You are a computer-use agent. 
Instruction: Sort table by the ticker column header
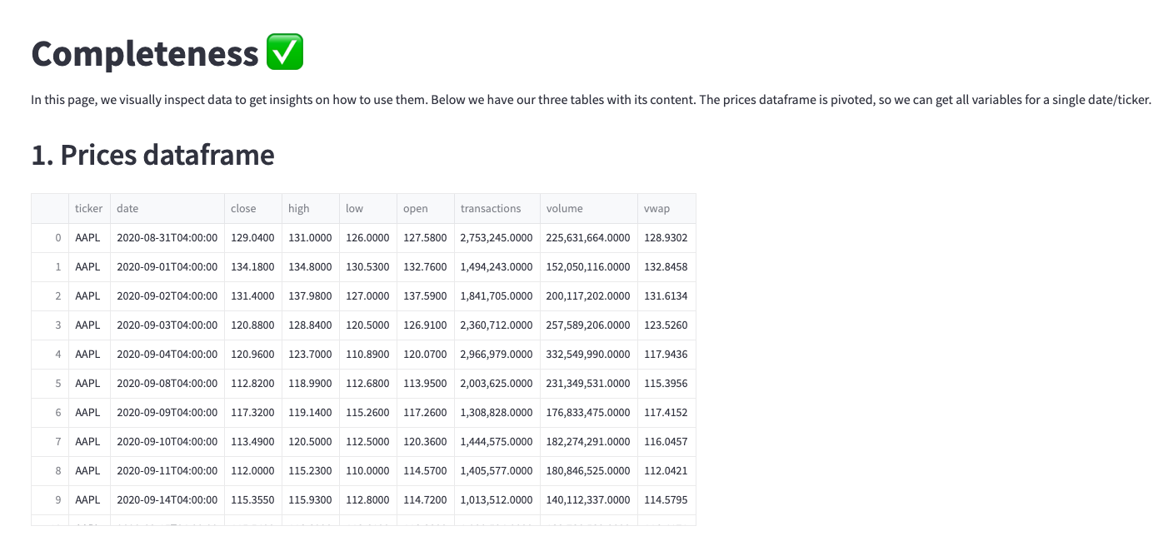point(89,209)
